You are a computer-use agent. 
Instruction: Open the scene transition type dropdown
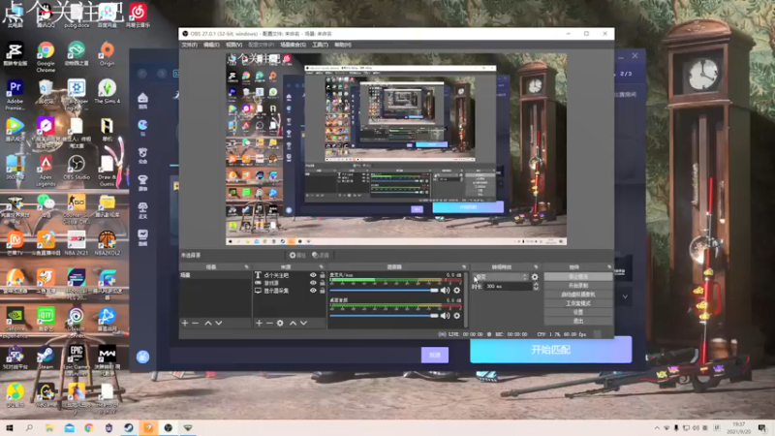500,277
